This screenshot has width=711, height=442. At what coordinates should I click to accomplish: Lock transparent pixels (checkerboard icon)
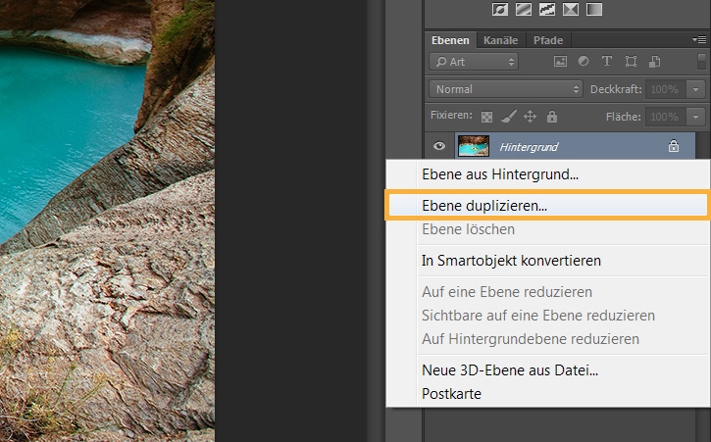point(486,117)
